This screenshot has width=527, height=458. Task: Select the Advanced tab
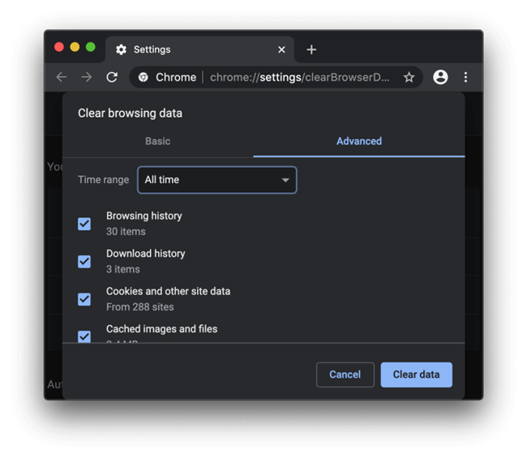(x=359, y=141)
